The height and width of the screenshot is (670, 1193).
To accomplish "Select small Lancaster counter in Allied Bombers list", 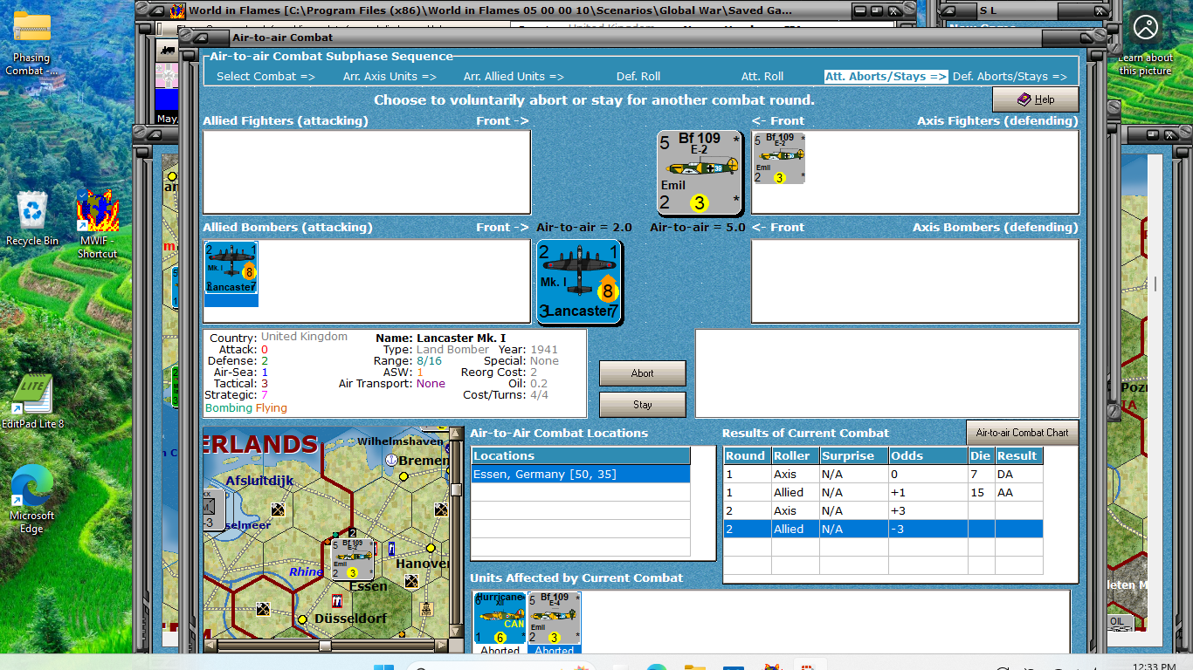I will click(x=231, y=268).
